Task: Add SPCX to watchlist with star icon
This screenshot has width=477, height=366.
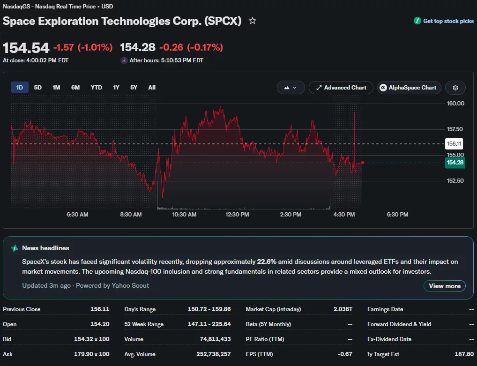Action: pos(252,21)
